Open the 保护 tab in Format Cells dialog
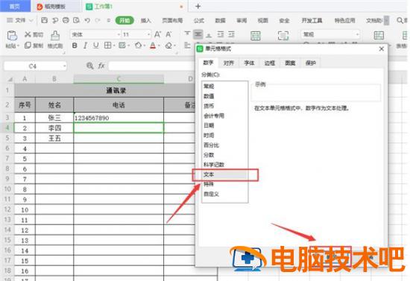 311,63
